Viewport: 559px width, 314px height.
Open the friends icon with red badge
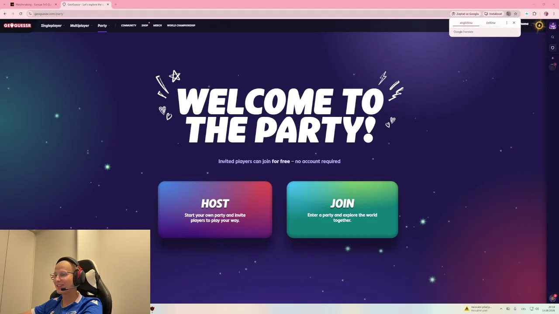552,66
